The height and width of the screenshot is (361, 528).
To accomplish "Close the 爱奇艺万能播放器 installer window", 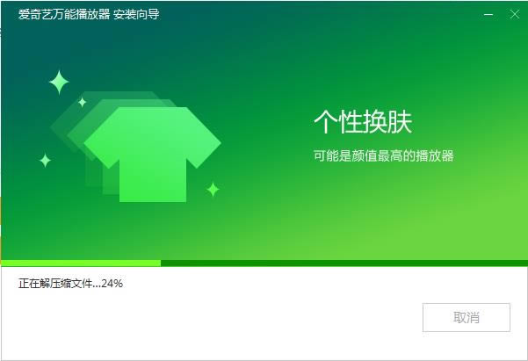I will [514, 14].
